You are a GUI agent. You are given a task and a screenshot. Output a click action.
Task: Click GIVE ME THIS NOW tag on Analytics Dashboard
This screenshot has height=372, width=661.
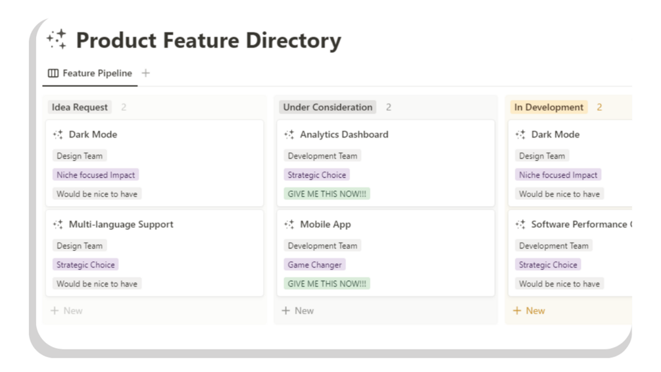click(x=327, y=194)
